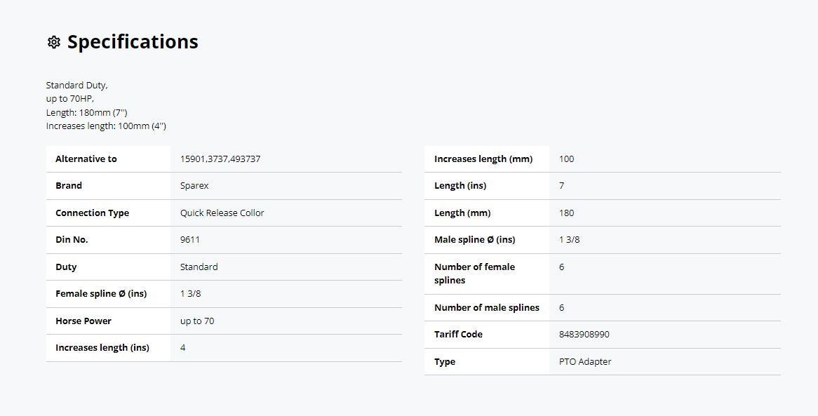Image resolution: width=818 pixels, height=416 pixels.
Task: Click the Specifications heading
Action: [133, 42]
